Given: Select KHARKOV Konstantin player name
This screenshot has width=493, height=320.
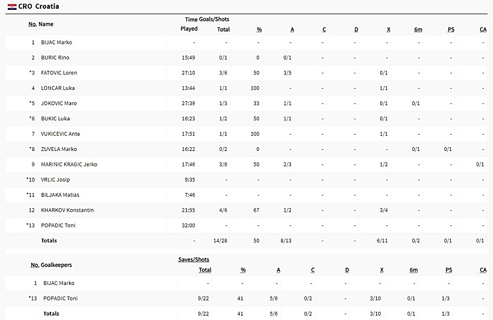Looking at the screenshot, I should click(67, 210).
